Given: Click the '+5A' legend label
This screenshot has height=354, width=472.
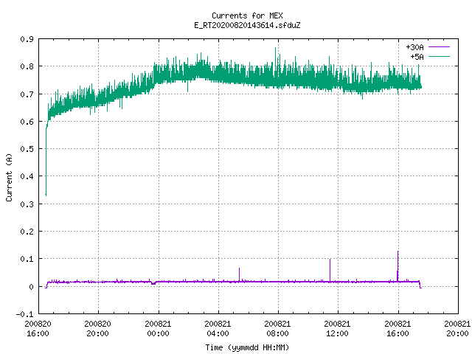Looking at the screenshot, I should [417, 57].
